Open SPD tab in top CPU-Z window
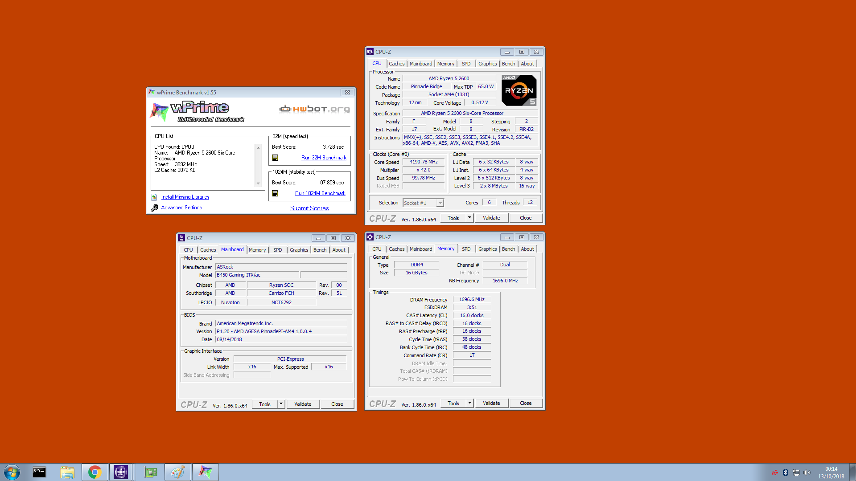This screenshot has width=856, height=481. point(466,64)
